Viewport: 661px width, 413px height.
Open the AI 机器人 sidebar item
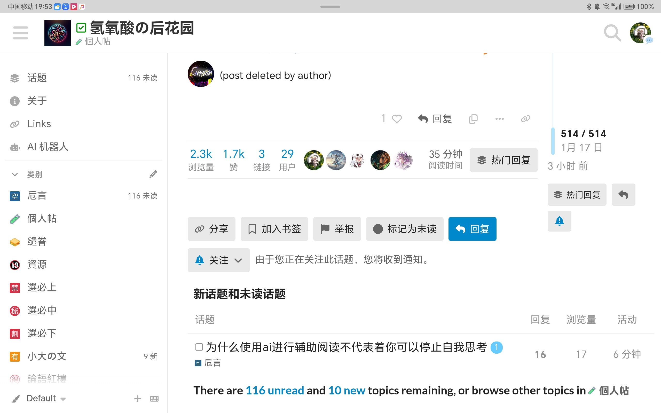click(48, 147)
